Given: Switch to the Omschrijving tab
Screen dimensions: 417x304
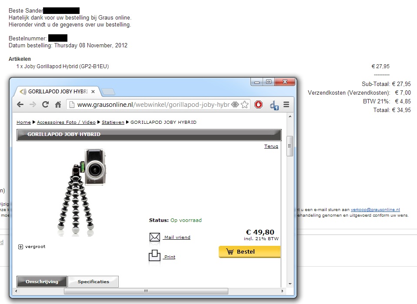Looking at the screenshot, I should pyautogui.click(x=42, y=282).
